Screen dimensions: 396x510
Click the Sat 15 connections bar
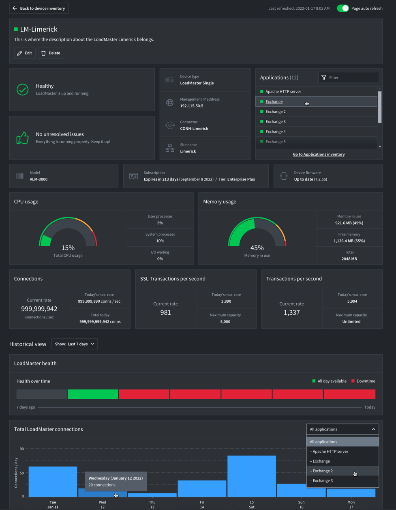coord(252,476)
